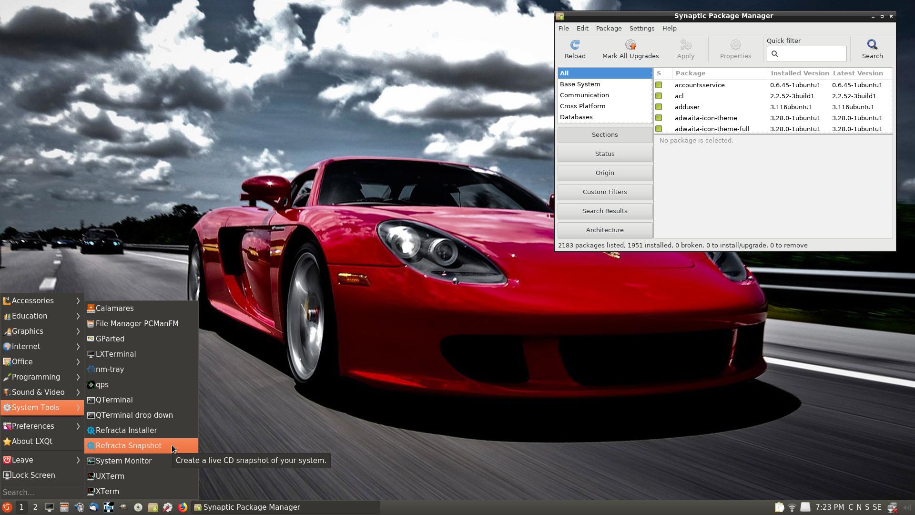Click the Custom Filters button
The image size is (915, 515).
(x=605, y=192)
